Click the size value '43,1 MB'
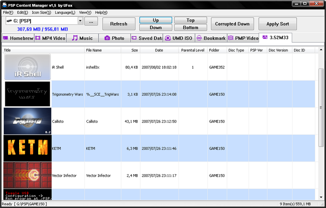The width and height of the screenshot is (326, 208). coord(131,121)
